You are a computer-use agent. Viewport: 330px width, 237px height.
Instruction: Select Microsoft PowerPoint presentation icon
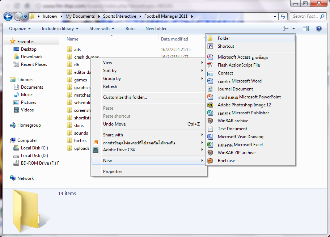click(x=210, y=97)
